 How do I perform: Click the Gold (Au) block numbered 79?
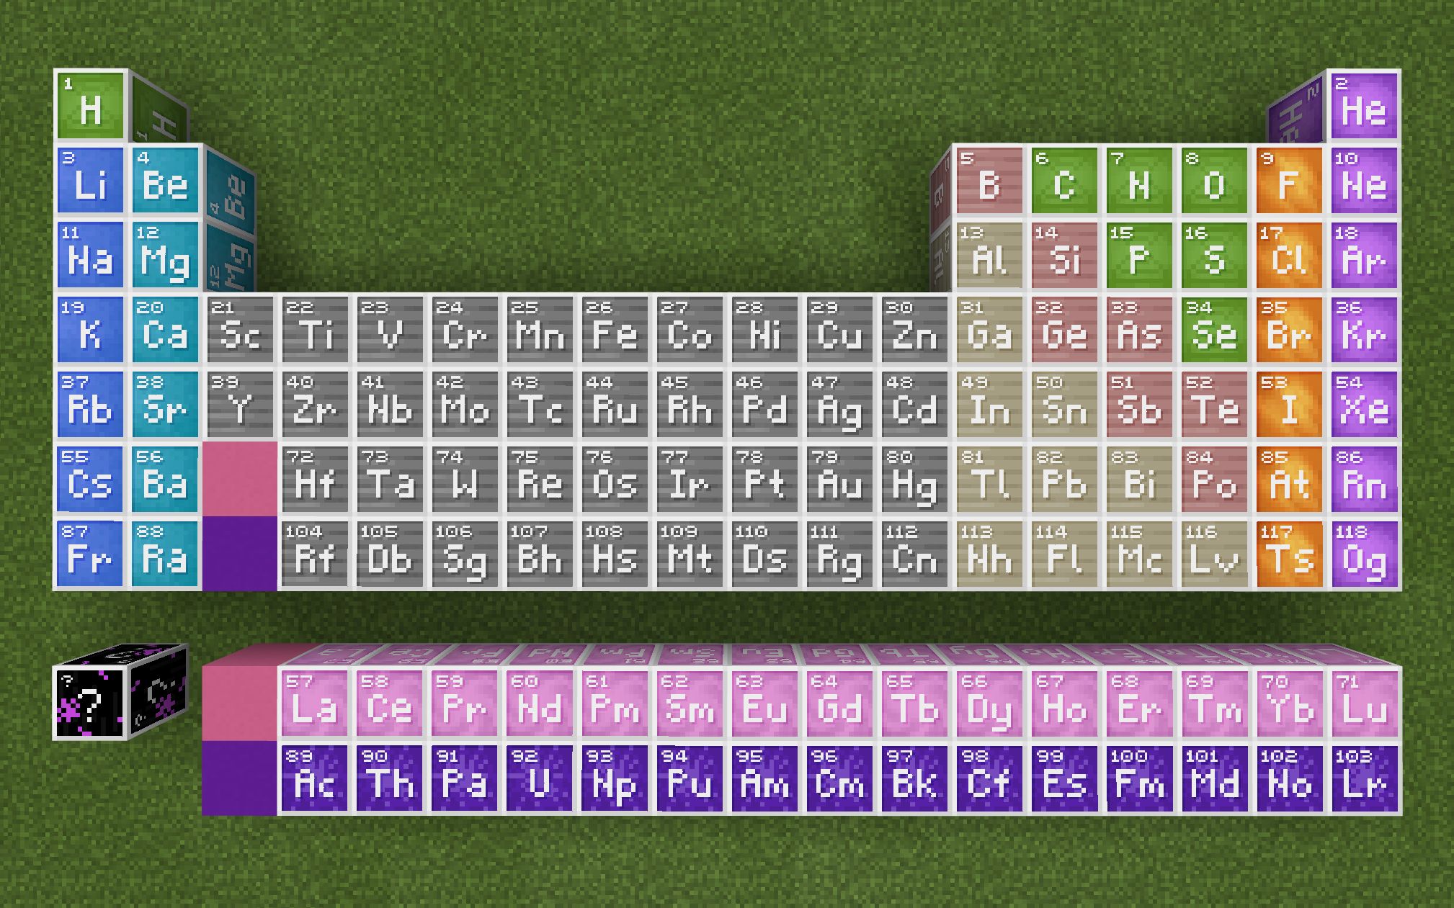coord(839,480)
